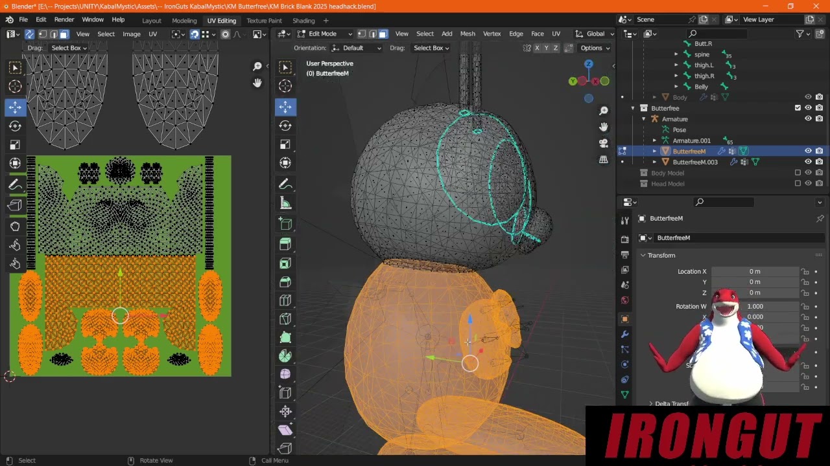
Task: Select the Poly Build tool
Action: click(285, 337)
